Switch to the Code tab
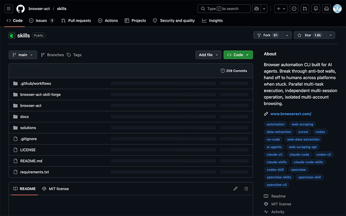Screen dimensions: 346x216 click(15, 20)
